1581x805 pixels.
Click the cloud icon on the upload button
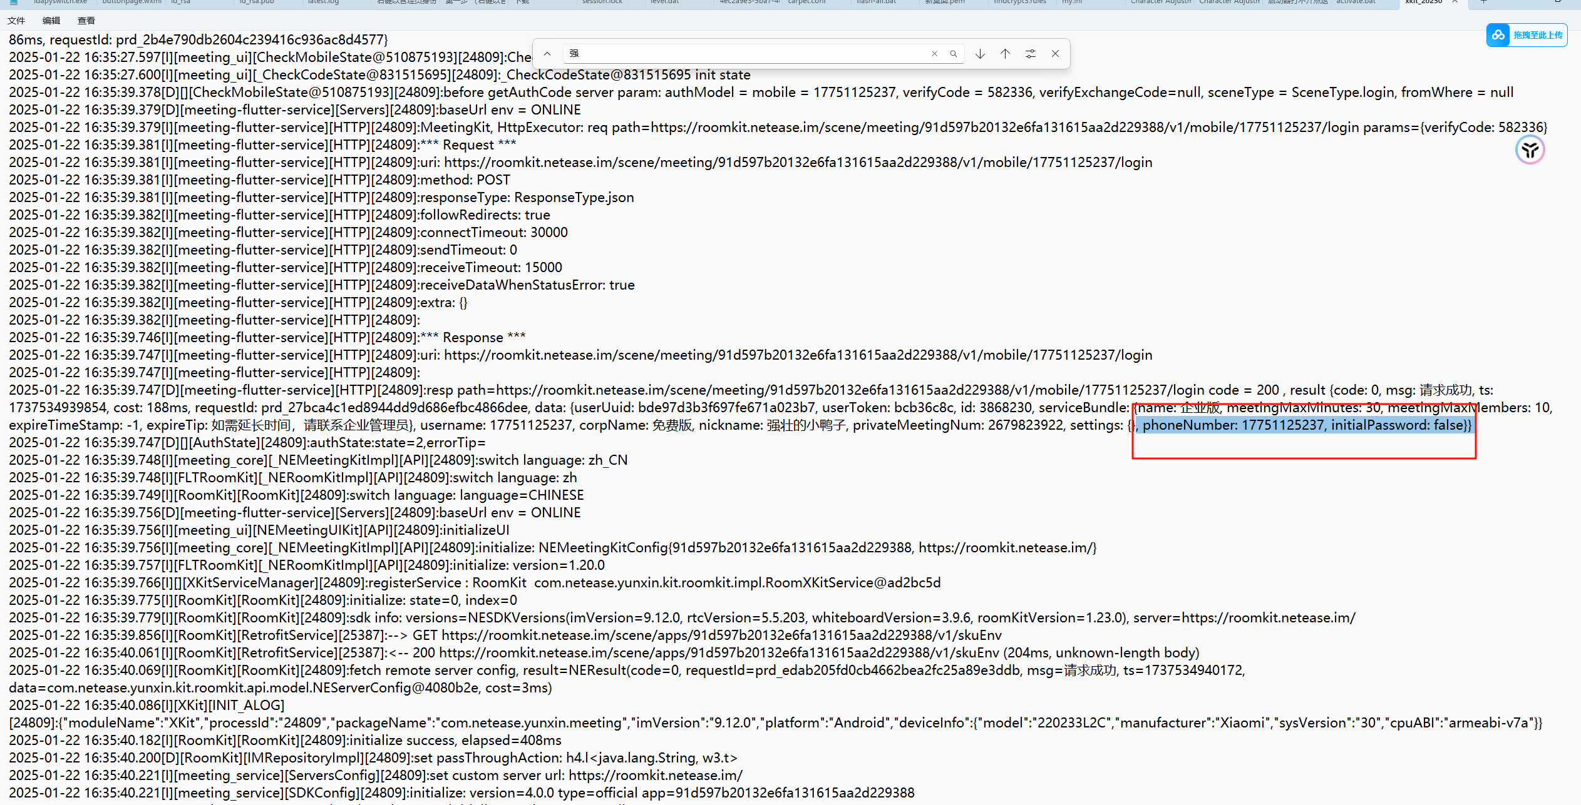[x=1498, y=35]
